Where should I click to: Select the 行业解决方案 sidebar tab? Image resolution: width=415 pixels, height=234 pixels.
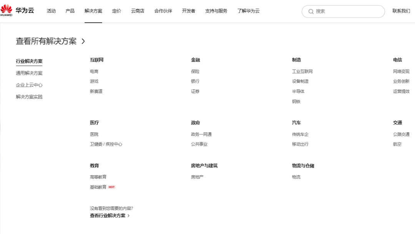[x=29, y=61]
